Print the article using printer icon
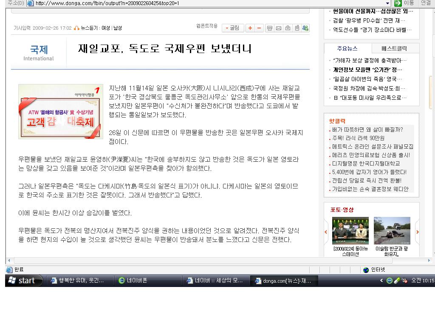435x326 pixels. pyautogui.click(x=269, y=28)
